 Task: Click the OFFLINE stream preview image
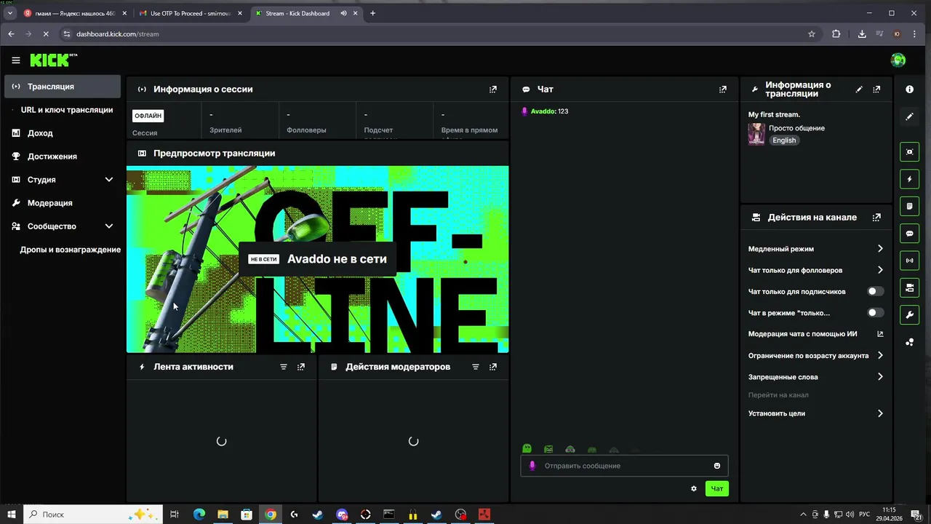click(318, 259)
